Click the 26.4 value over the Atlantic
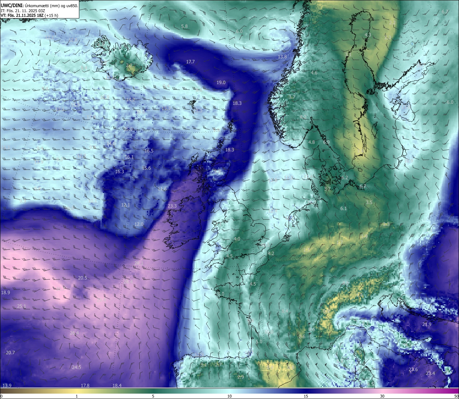 click(74, 334)
